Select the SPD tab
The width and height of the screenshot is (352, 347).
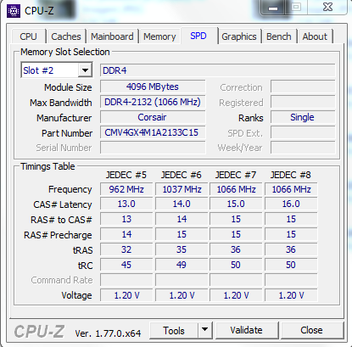(198, 36)
